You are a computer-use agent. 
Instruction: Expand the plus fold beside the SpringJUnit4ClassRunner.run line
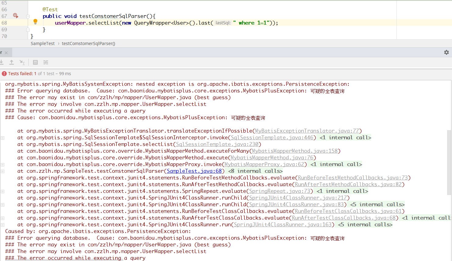pyautogui.click(x=2, y=225)
